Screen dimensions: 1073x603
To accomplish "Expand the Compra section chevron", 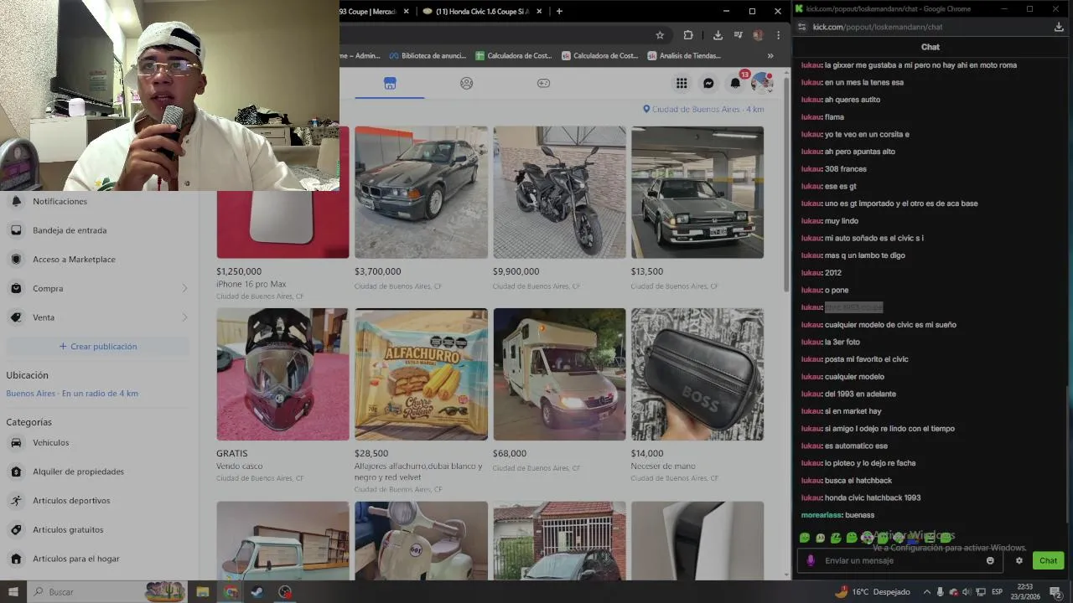I will click(x=184, y=288).
